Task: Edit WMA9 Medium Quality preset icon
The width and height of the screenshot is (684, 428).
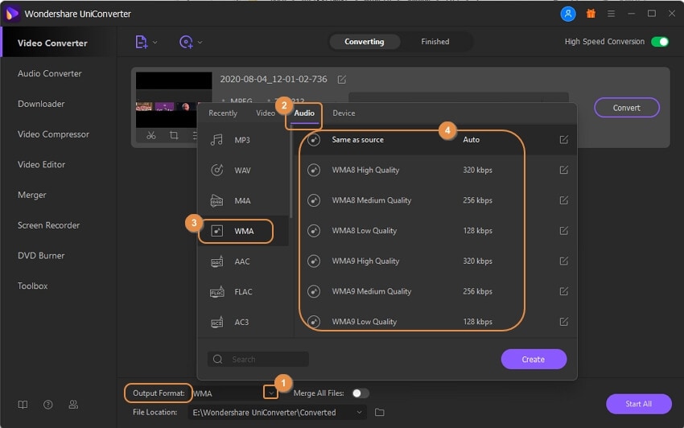Action: (x=563, y=291)
